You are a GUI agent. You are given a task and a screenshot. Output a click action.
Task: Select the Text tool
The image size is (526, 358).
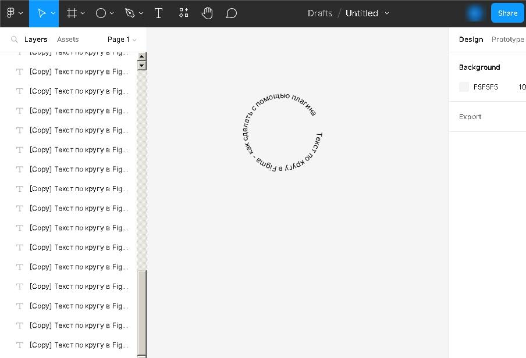(158, 13)
